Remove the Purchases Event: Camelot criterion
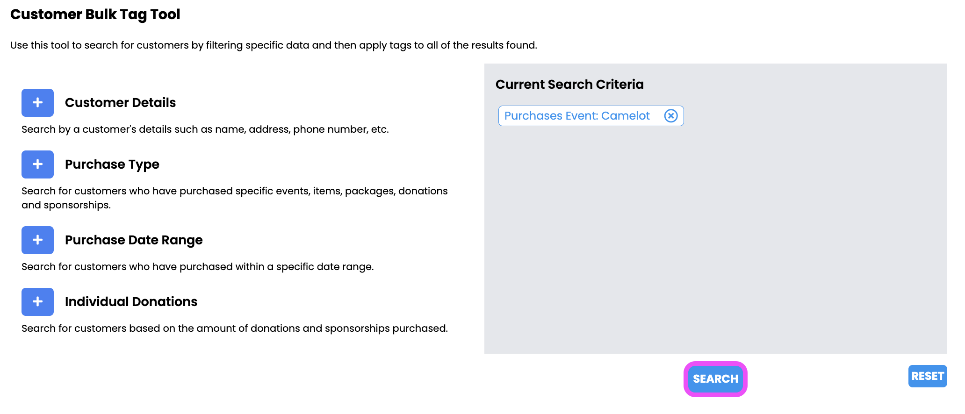 point(671,116)
